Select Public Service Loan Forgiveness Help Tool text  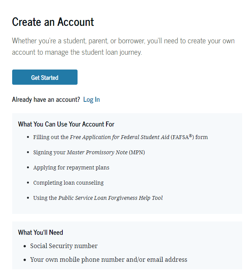(x=111, y=198)
